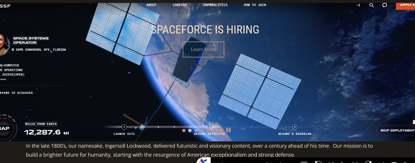Open the chat bubble icon
The width and height of the screenshot is (415, 163).
pos(385,5)
